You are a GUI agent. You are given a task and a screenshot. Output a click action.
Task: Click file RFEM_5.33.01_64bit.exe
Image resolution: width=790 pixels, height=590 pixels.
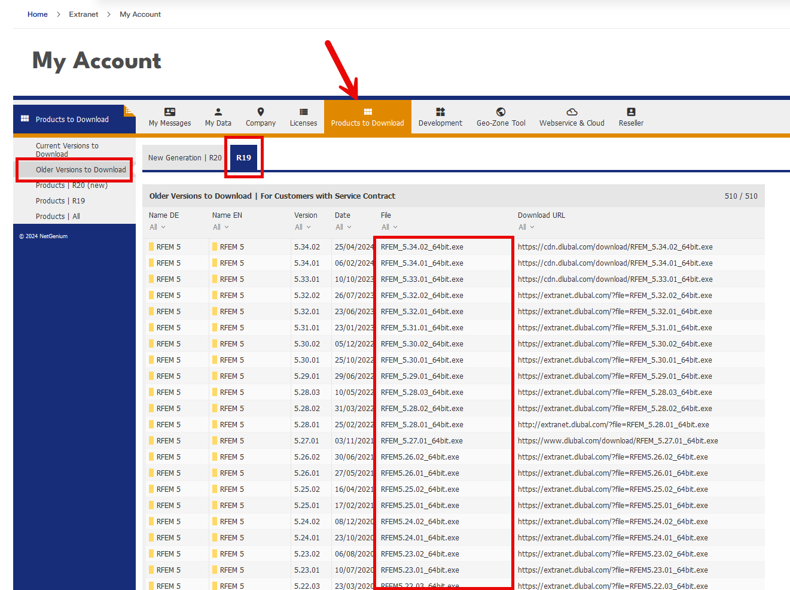click(x=422, y=279)
